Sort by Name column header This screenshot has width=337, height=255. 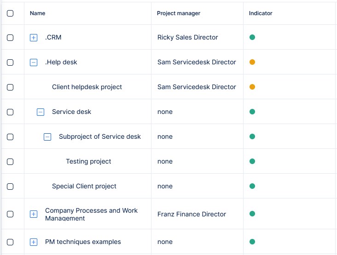pos(38,13)
